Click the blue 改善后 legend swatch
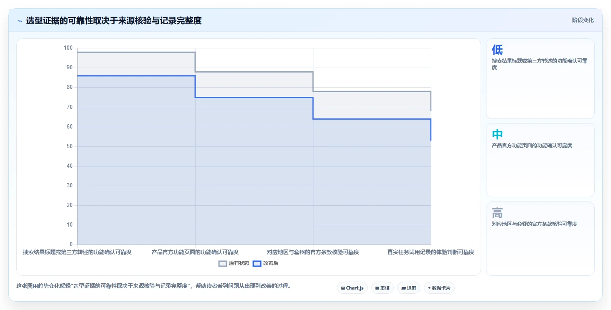 pos(257,264)
